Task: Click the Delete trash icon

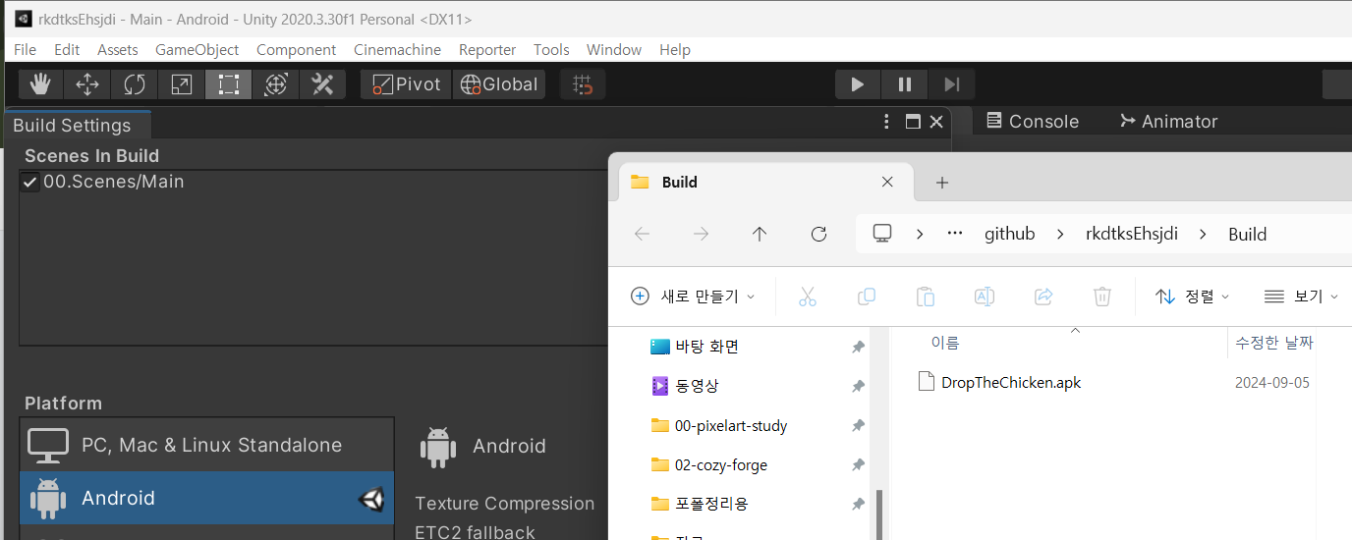Action: point(1102,296)
